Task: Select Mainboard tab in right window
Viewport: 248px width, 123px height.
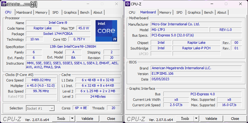Action: coord(148,12)
